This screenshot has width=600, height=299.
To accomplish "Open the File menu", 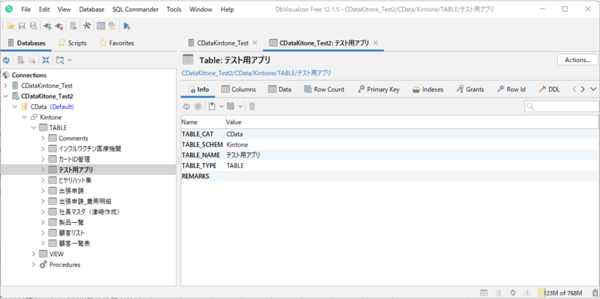I will pyautogui.click(x=26, y=9).
